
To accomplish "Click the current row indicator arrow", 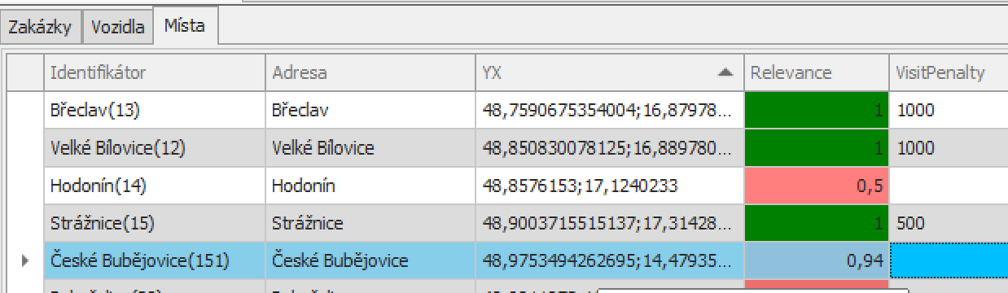I will (x=24, y=260).
